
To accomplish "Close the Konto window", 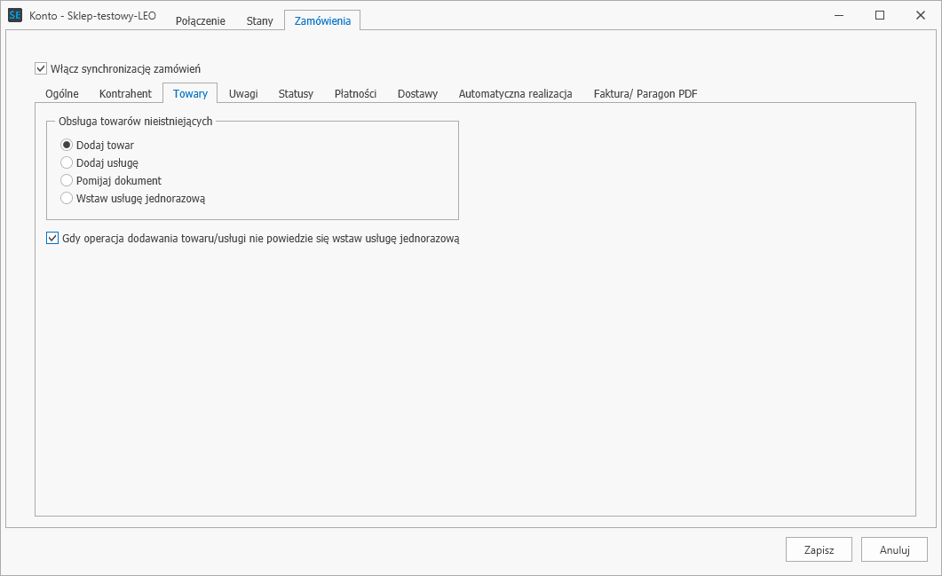I will tap(921, 16).
